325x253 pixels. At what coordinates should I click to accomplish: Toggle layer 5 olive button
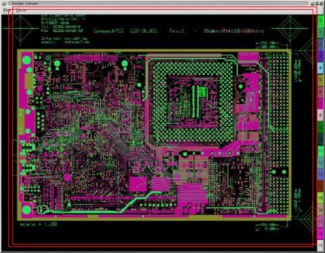tap(320, 80)
